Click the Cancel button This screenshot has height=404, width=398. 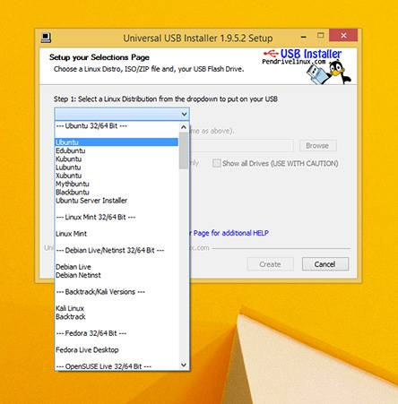coord(325,264)
